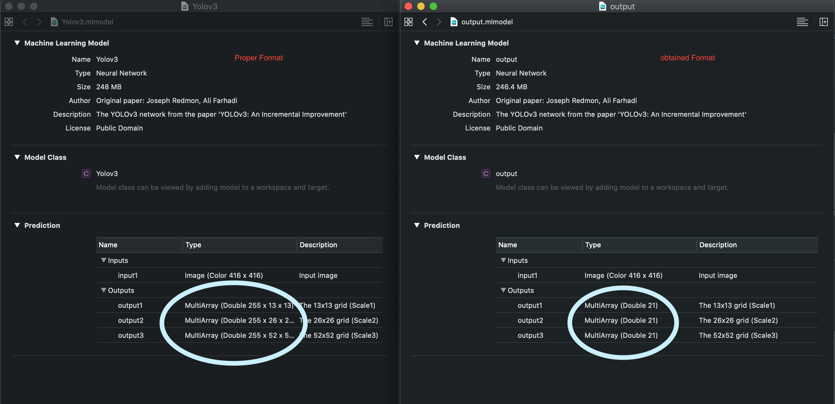The width and height of the screenshot is (835, 404).
Task: Click the related items grid icon in output window
Action: pyautogui.click(x=408, y=22)
